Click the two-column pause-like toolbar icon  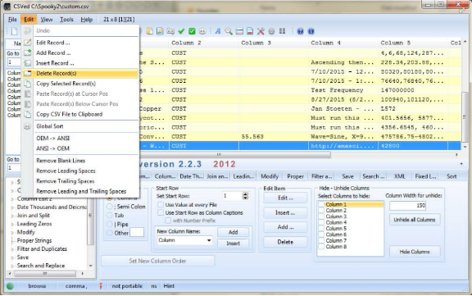click(282, 31)
